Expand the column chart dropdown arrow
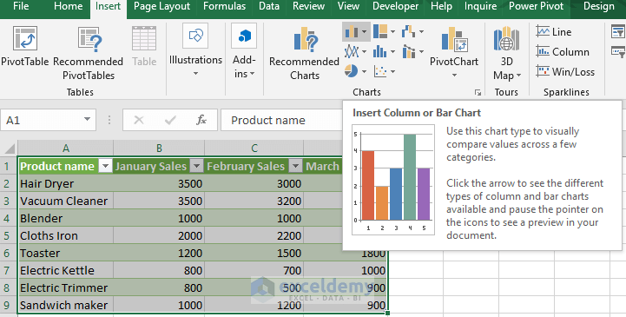This screenshot has height=317, width=626. (x=365, y=31)
